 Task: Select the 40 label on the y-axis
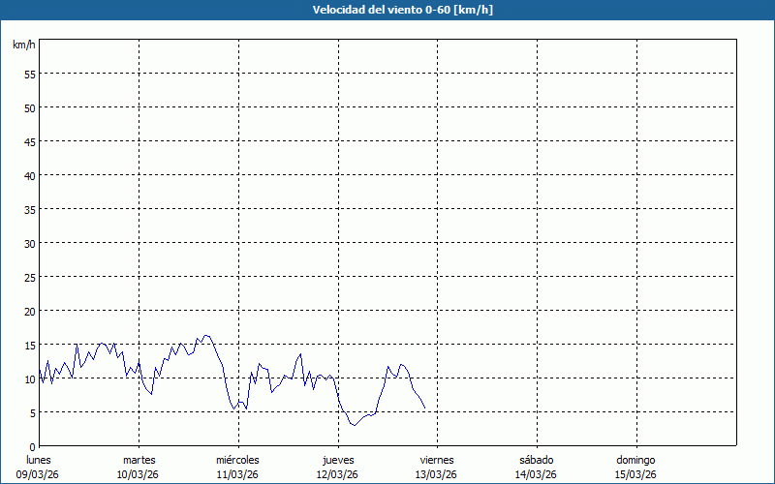point(29,175)
